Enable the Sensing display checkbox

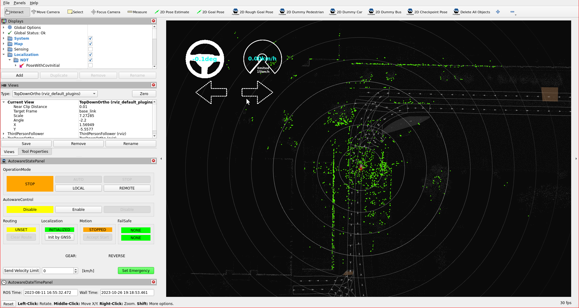[x=90, y=49]
